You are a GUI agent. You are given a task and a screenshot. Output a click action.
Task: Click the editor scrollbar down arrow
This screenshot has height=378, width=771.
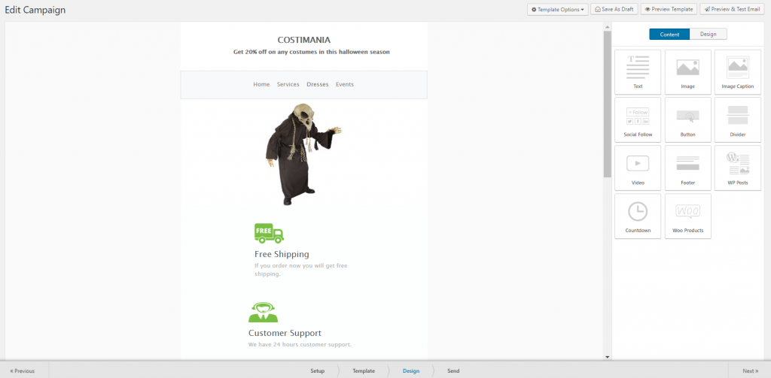[x=608, y=357]
